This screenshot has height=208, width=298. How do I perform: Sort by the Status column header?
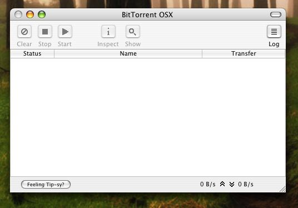point(32,53)
